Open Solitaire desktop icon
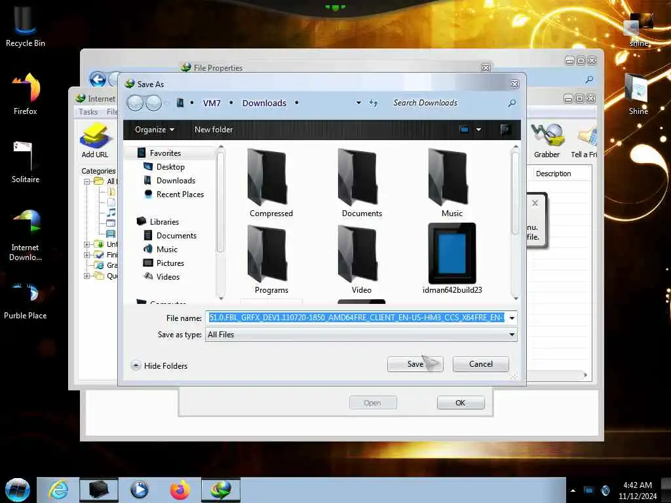Screen dimensions: 671x503 (x=26, y=162)
